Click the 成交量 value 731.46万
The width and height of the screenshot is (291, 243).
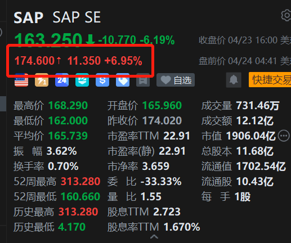(258, 105)
